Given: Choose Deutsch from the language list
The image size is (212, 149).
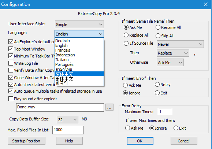Looking at the screenshot, I should pyautogui.click(x=79, y=41).
